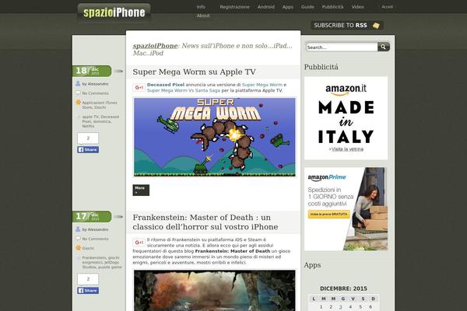
Task: Click Frankenstein, giochi enigmistici tags text
Action: coord(102,262)
